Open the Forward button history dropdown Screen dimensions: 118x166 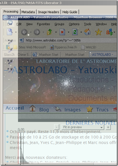[43, 32]
